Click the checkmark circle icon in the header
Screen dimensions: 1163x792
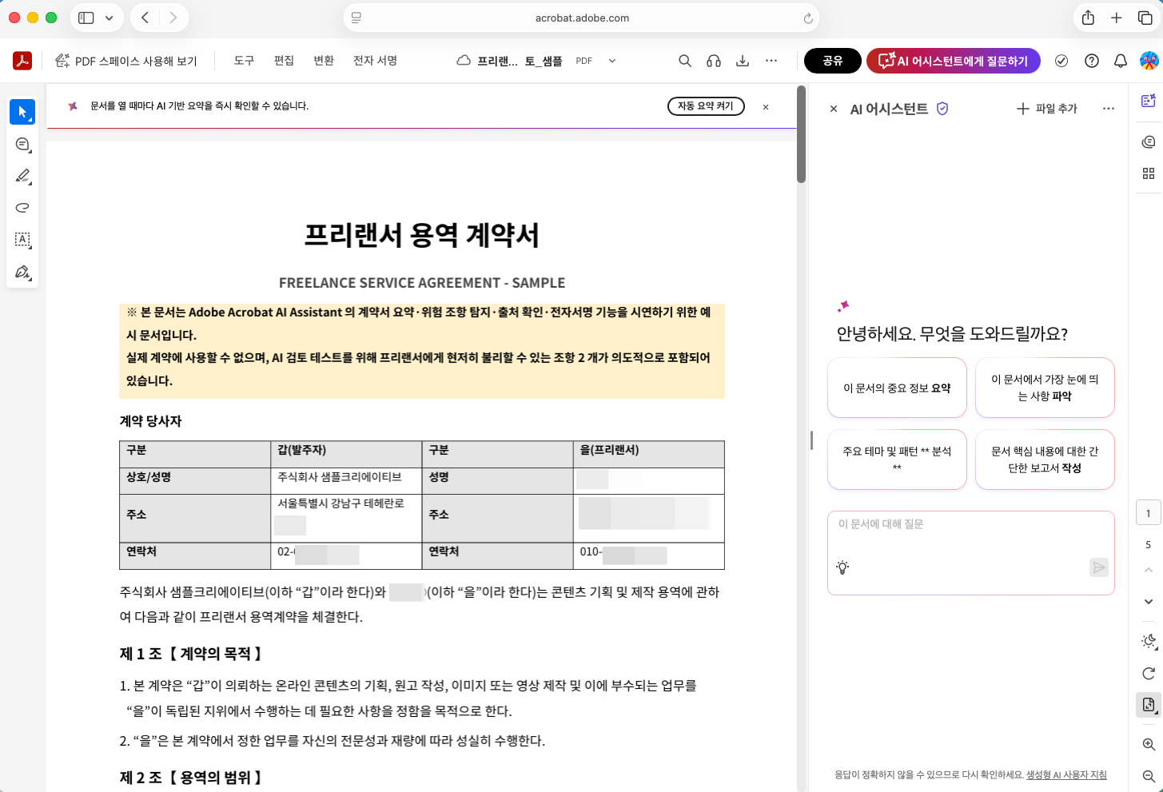(1061, 61)
